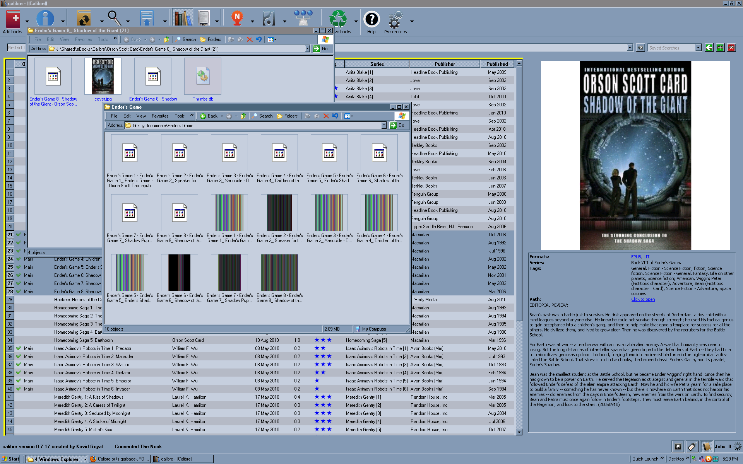Click the Library bookshelf icon

point(183,18)
